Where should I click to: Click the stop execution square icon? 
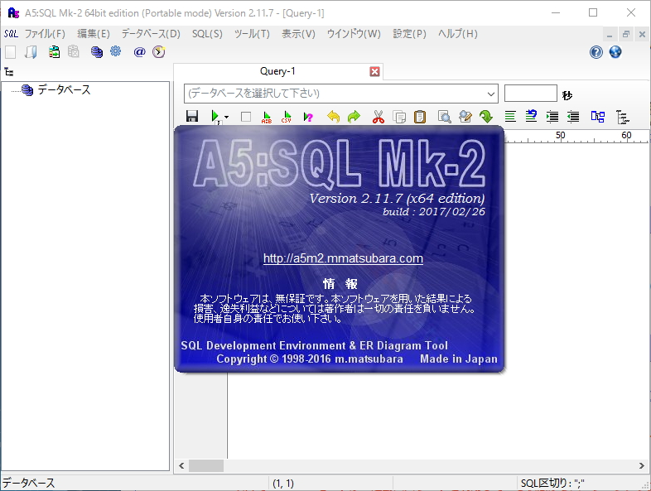246,117
